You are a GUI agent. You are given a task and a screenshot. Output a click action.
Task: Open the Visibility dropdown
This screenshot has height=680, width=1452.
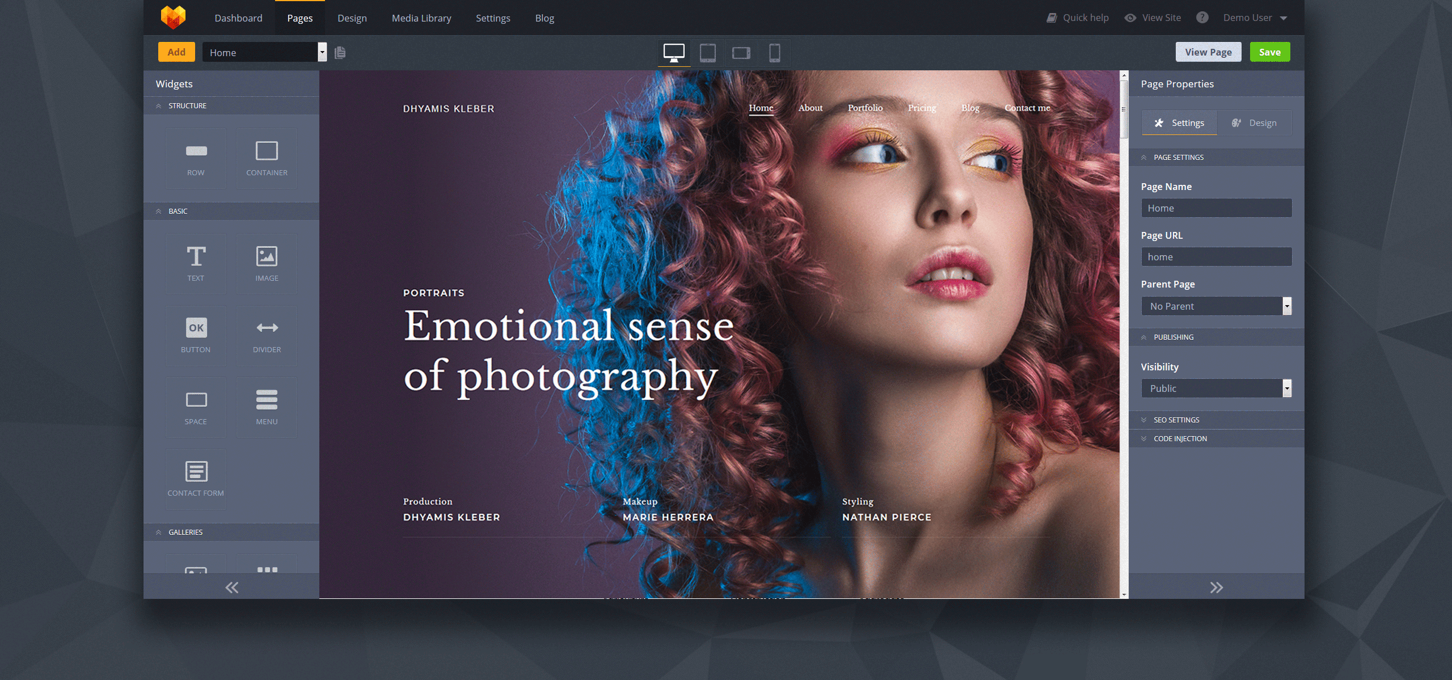click(x=1216, y=388)
